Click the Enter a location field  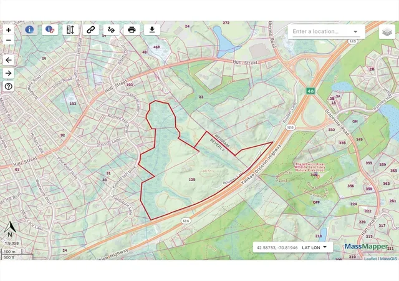pos(322,32)
